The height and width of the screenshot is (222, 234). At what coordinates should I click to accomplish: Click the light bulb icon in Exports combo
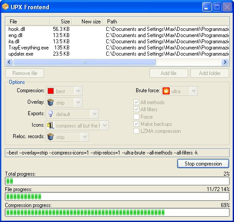click(50, 114)
